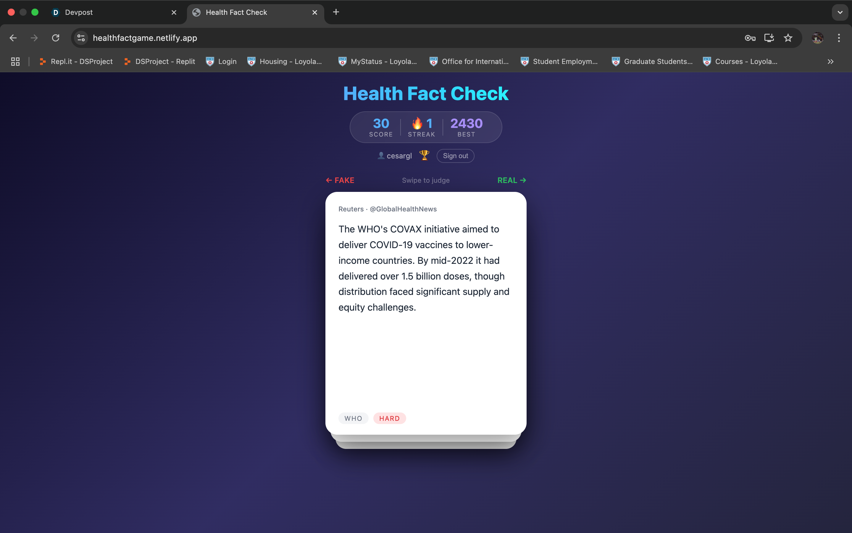Close the Health Fact Check tab

[x=315, y=12]
